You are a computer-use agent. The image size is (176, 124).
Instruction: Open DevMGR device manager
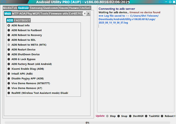tap(136, 116)
